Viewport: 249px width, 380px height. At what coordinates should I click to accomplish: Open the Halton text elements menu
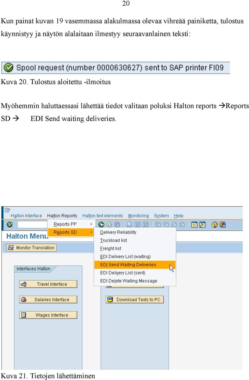(x=102, y=216)
